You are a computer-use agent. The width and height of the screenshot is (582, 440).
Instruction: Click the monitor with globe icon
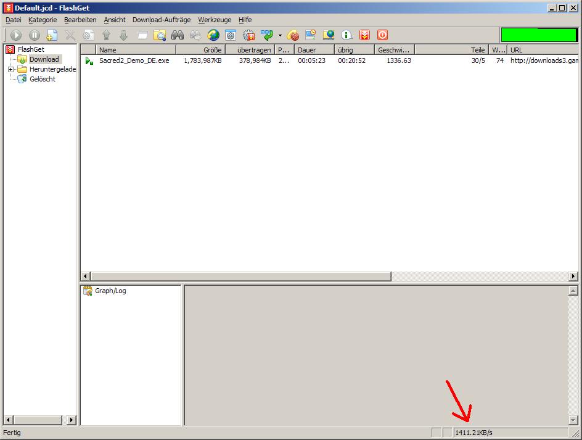[329, 35]
